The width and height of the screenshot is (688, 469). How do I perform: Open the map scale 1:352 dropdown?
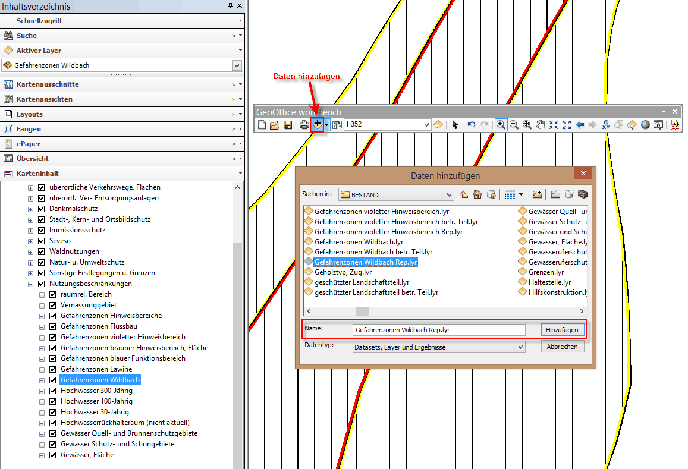pyautogui.click(x=426, y=125)
